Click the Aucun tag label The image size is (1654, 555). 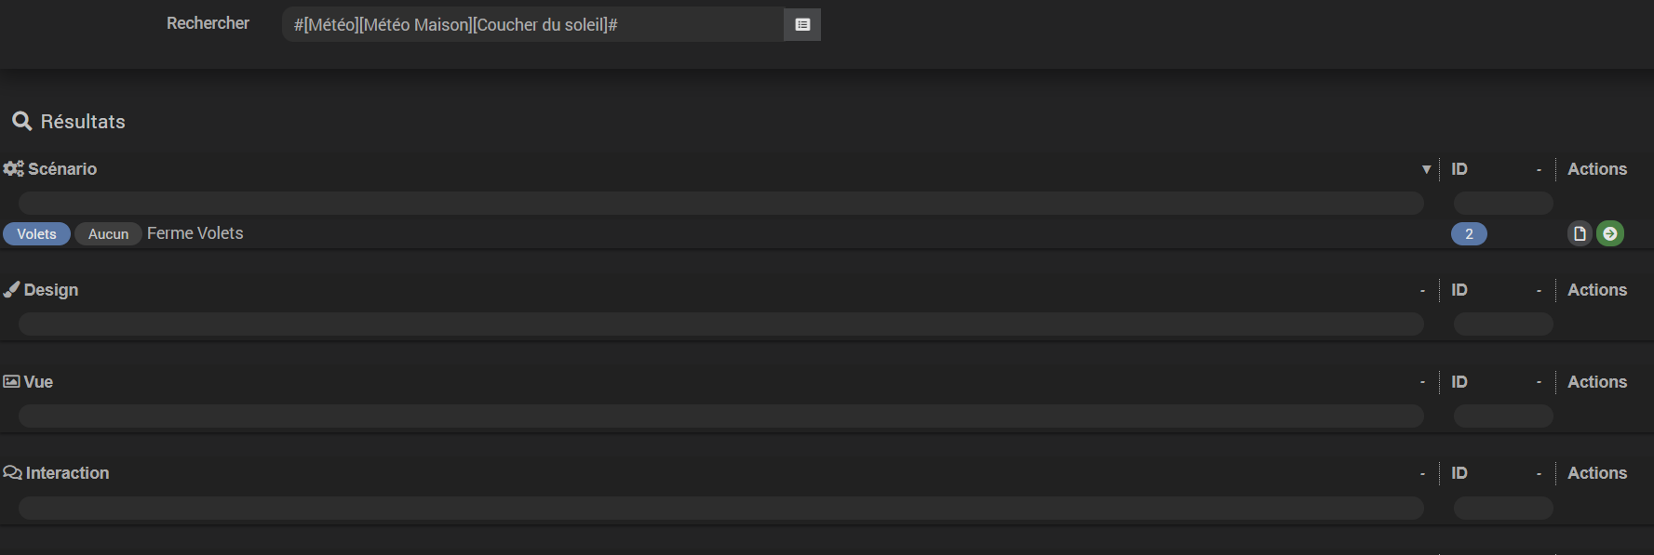[108, 234]
